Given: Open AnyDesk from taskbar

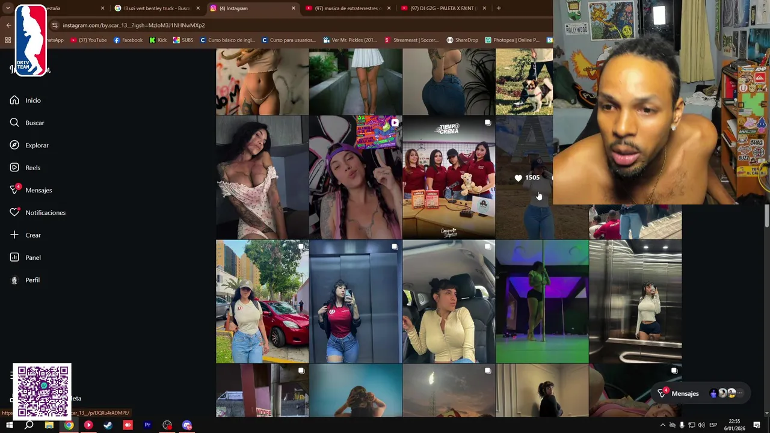Looking at the screenshot, I should pos(128,425).
